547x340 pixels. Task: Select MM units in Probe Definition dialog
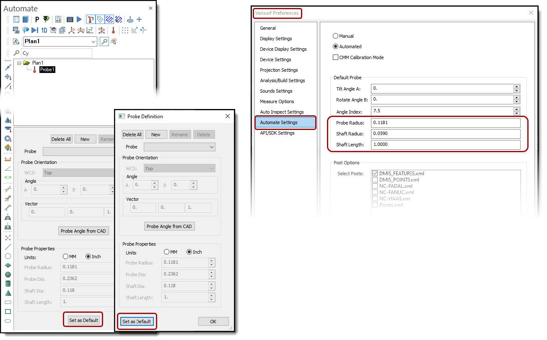[x=167, y=252]
